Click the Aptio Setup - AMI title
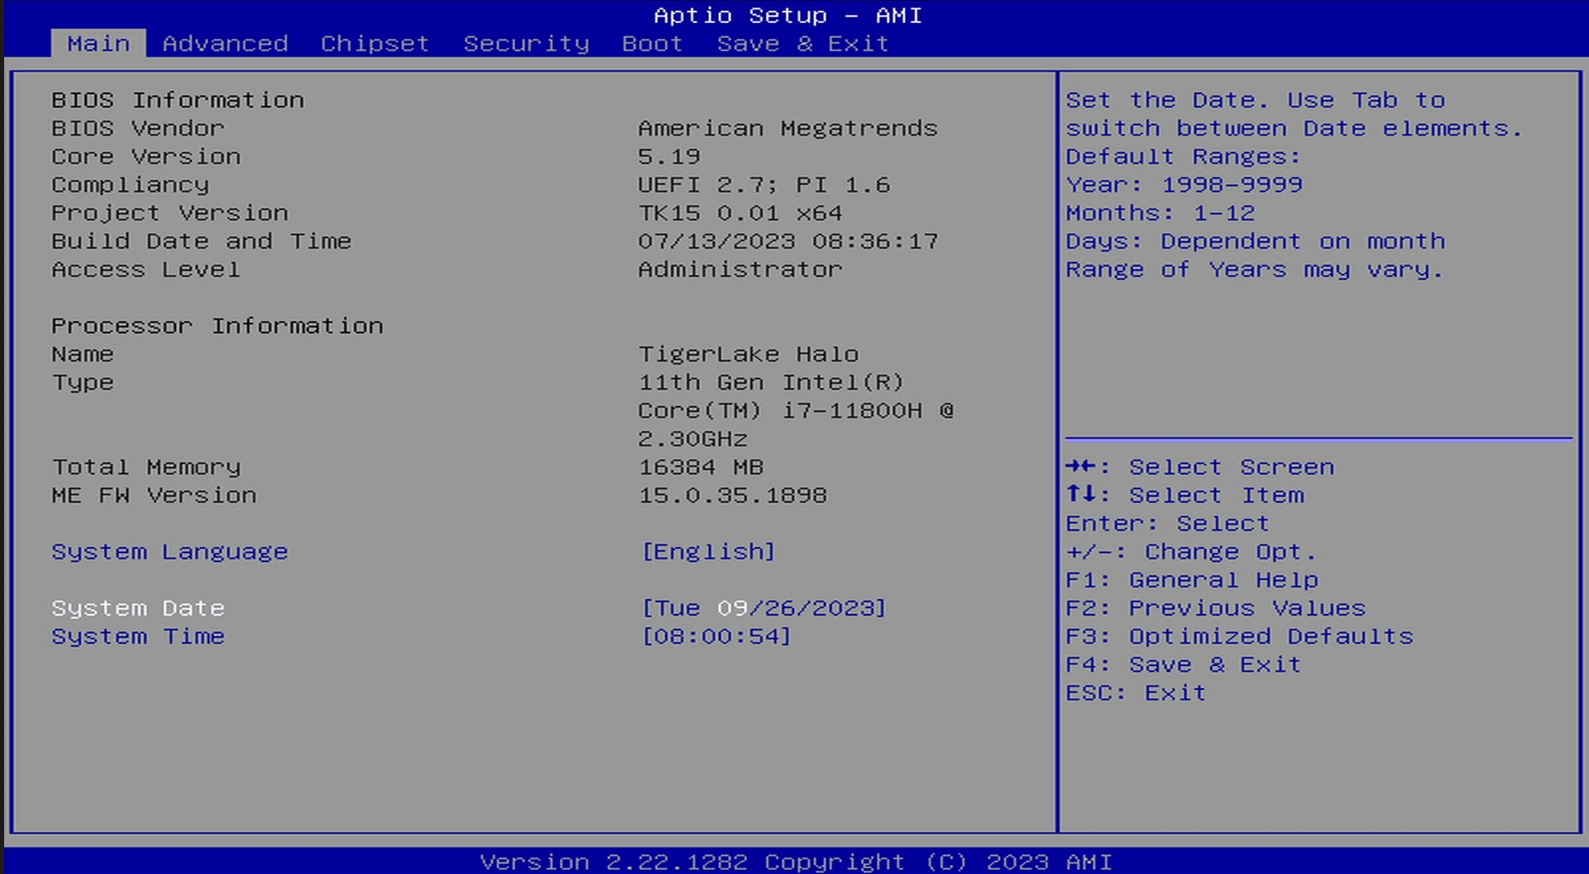 (787, 16)
